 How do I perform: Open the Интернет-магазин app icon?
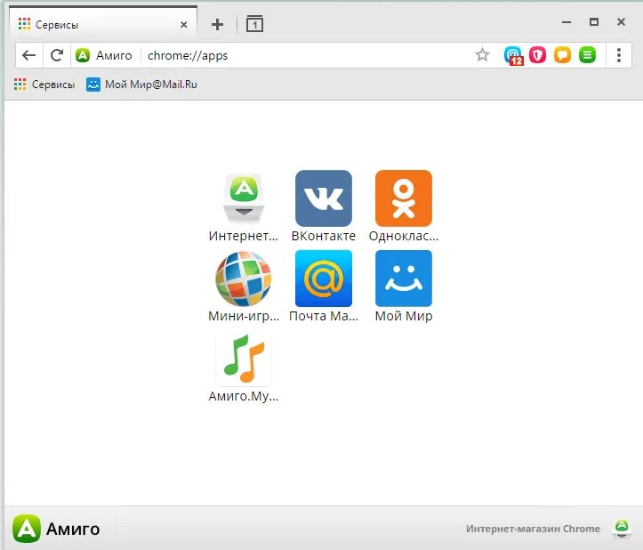pyautogui.click(x=244, y=198)
